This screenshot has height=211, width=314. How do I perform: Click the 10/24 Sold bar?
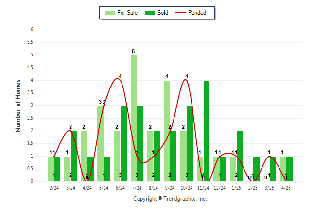(190, 144)
